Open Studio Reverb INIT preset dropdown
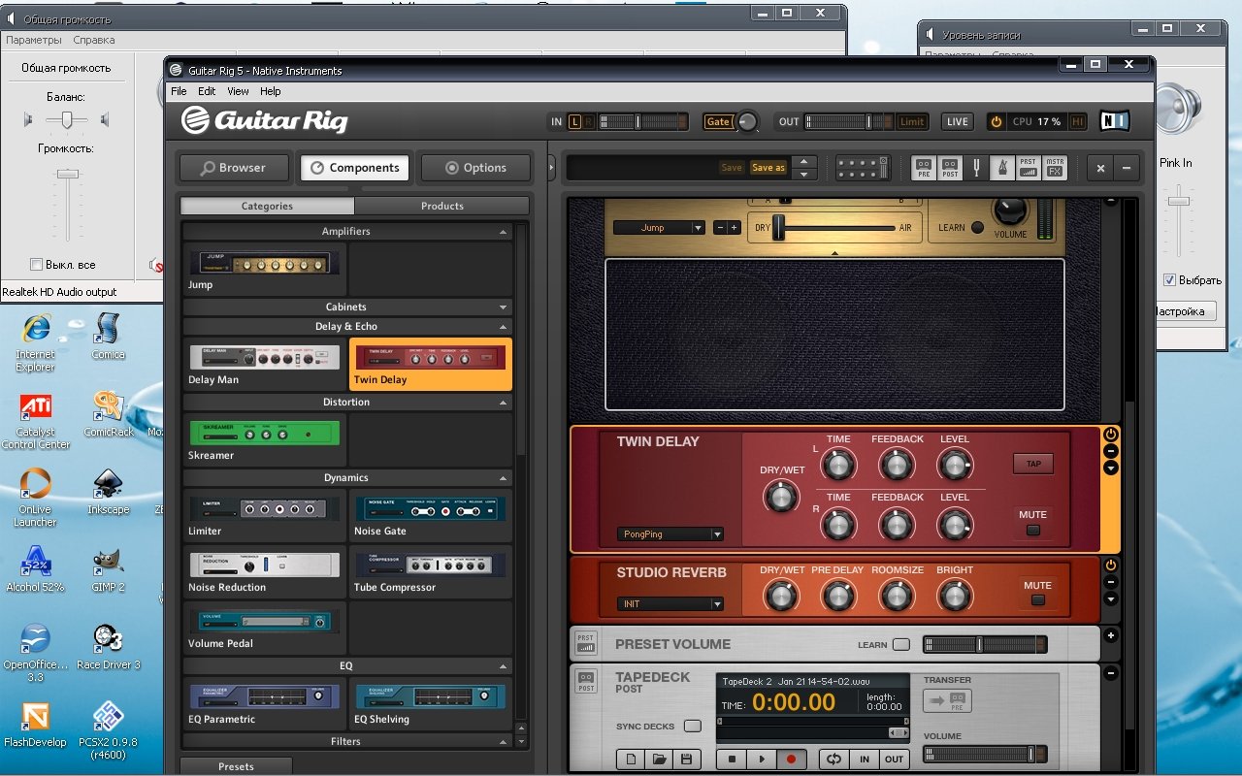 click(670, 604)
